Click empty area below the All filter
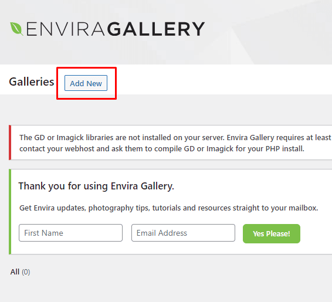 [166, 290]
